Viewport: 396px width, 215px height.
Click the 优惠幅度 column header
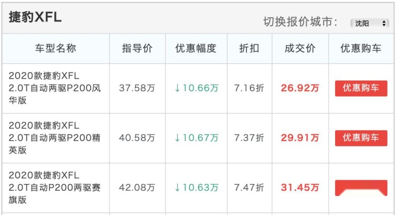196,48
